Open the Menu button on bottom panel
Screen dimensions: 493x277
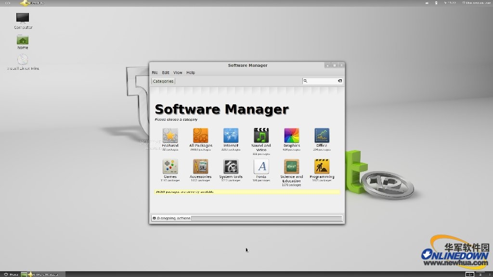[x=11, y=274]
